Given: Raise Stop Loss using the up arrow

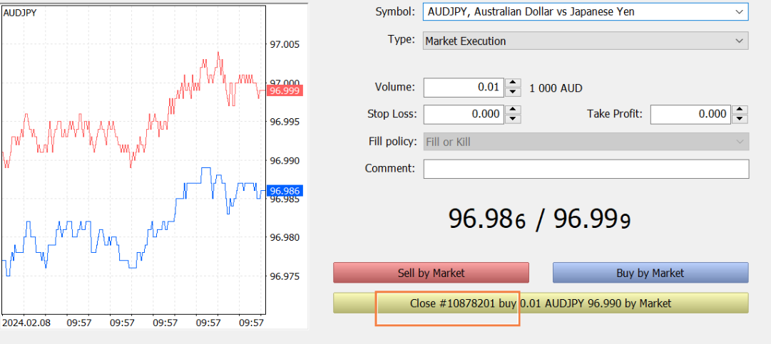Looking at the screenshot, I should point(513,110).
